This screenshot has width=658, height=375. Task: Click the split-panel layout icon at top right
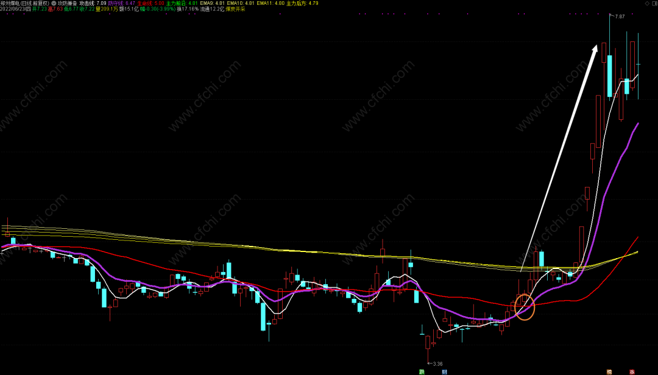point(654,4)
